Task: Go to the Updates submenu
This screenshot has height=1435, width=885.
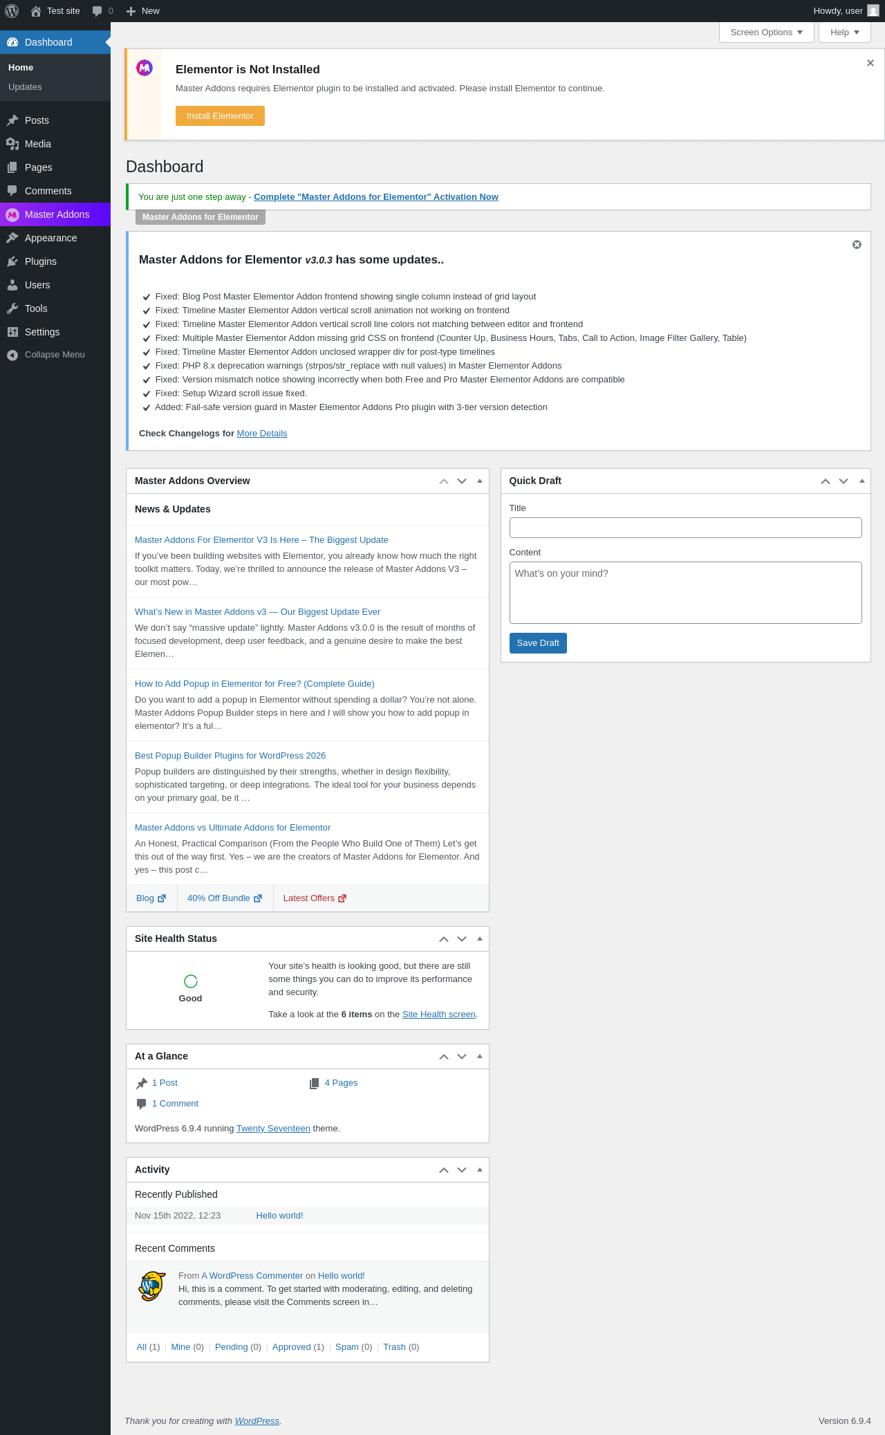Action: point(25,87)
